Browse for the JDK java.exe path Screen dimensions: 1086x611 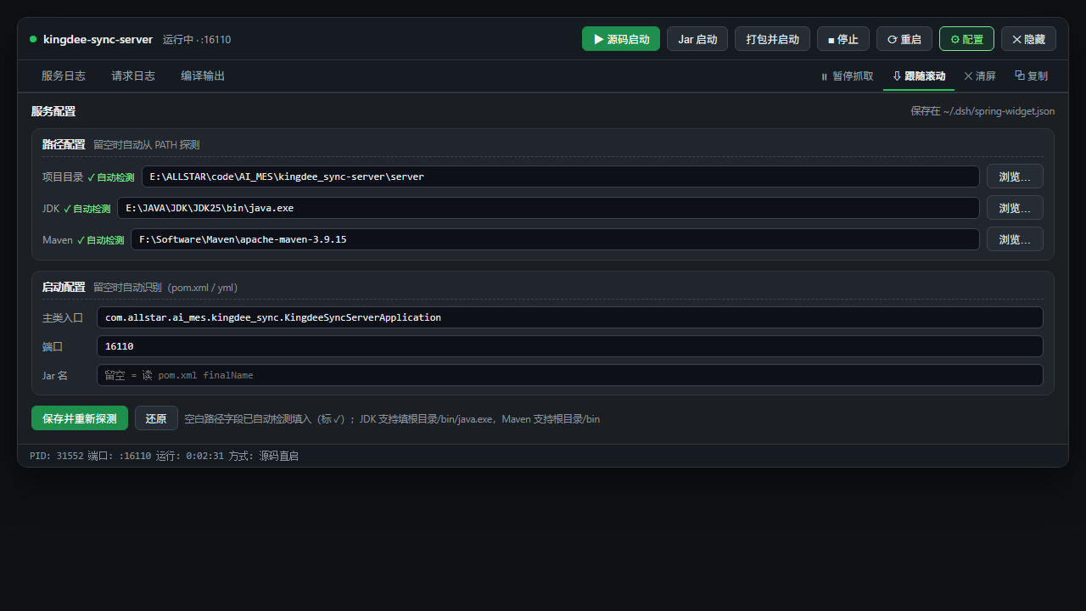pyautogui.click(x=1015, y=208)
